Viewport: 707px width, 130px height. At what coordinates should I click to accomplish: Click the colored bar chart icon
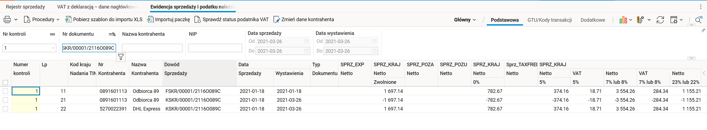623,20
